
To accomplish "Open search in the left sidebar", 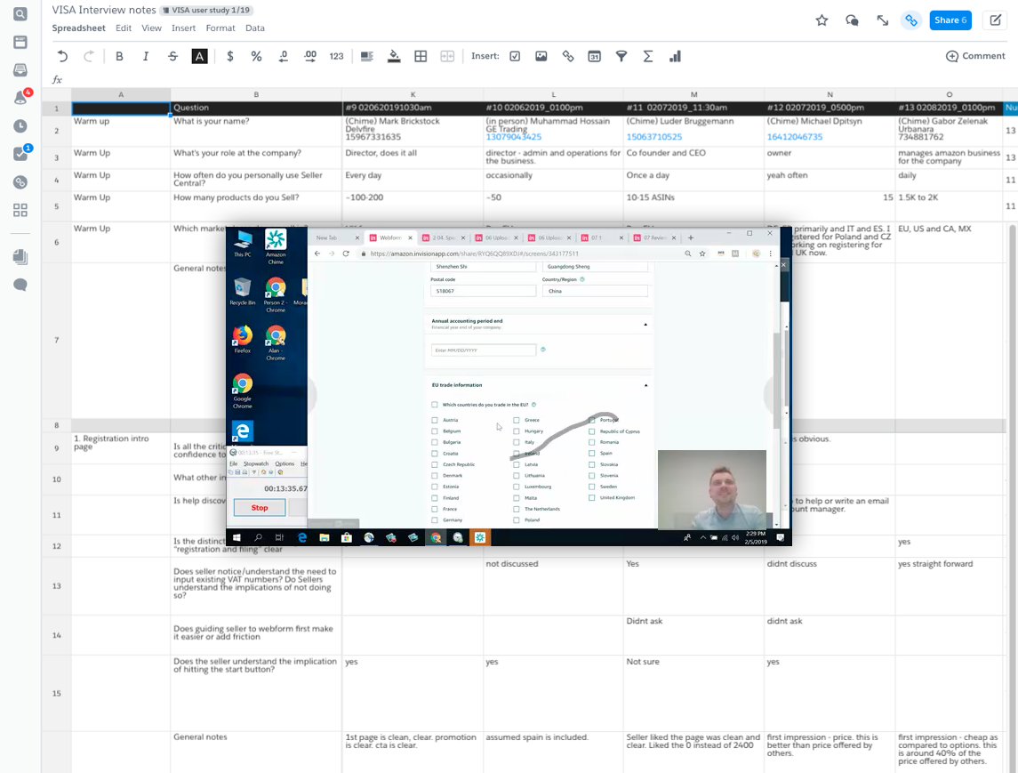I will point(20,13).
